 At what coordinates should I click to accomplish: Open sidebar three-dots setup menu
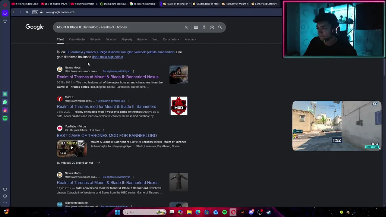coord(5,202)
